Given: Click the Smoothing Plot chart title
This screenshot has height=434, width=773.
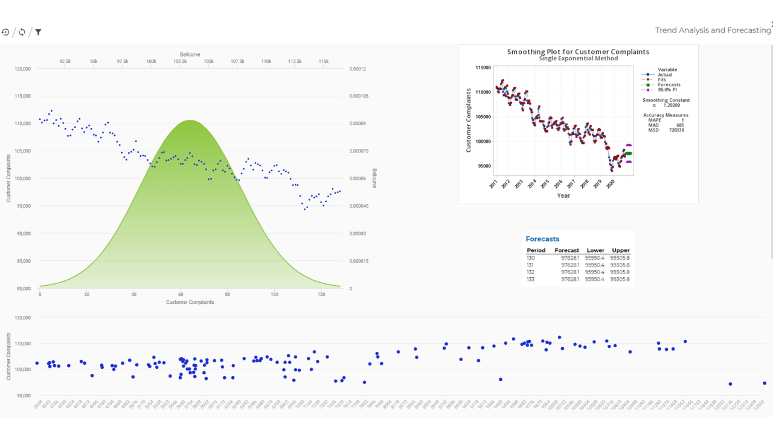Looking at the screenshot, I should pyautogui.click(x=578, y=52).
